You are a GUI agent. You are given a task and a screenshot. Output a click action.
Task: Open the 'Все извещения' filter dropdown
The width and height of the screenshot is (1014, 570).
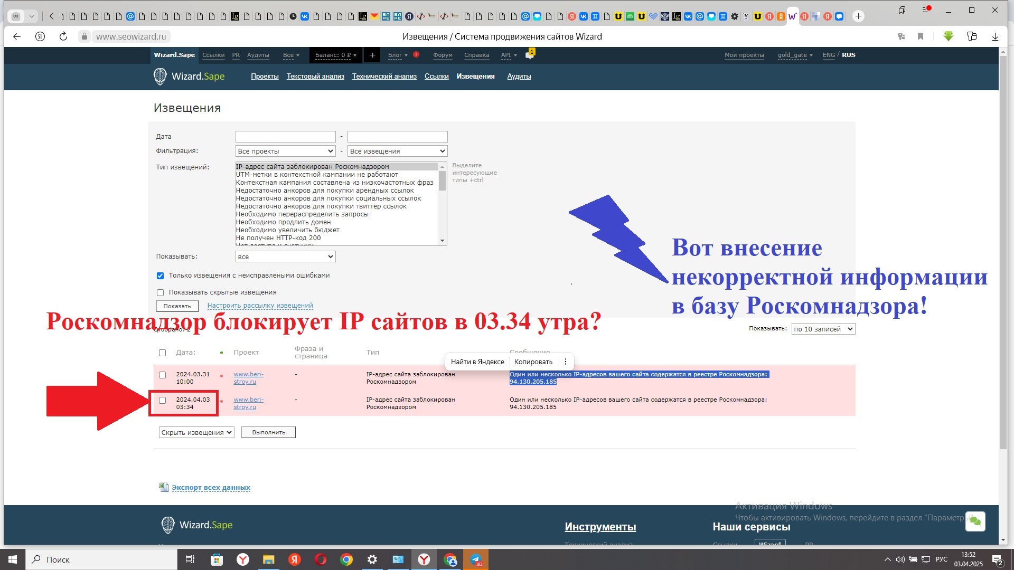point(397,151)
